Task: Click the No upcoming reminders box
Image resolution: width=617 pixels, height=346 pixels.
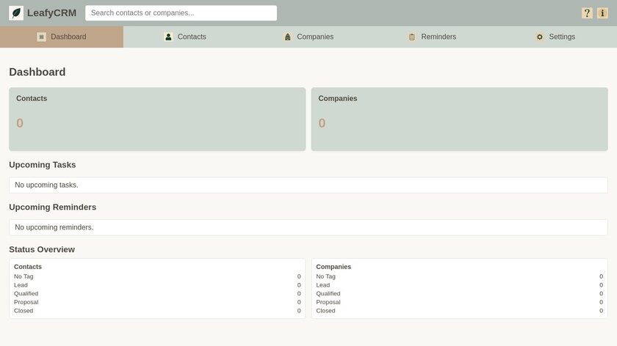Action: 308,227
